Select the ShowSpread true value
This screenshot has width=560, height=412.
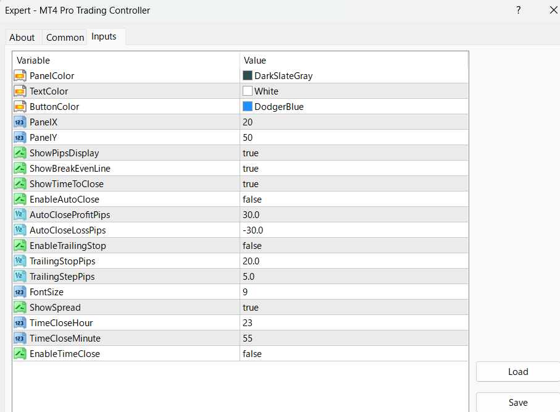tap(251, 308)
